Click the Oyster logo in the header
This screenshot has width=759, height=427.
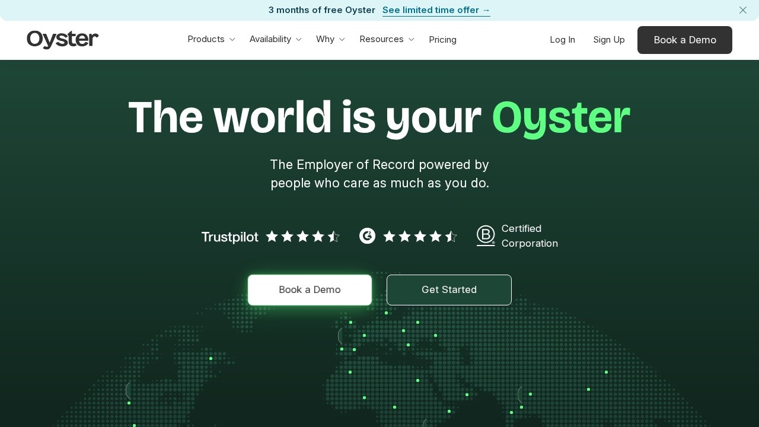(62, 40)
